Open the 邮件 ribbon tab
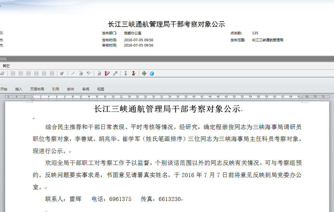 [71, 89]
